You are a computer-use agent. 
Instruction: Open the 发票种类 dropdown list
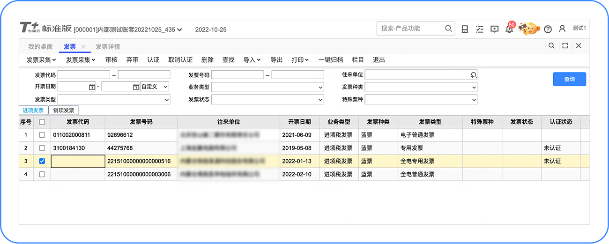pyautogui.click(x=474, y=87)
